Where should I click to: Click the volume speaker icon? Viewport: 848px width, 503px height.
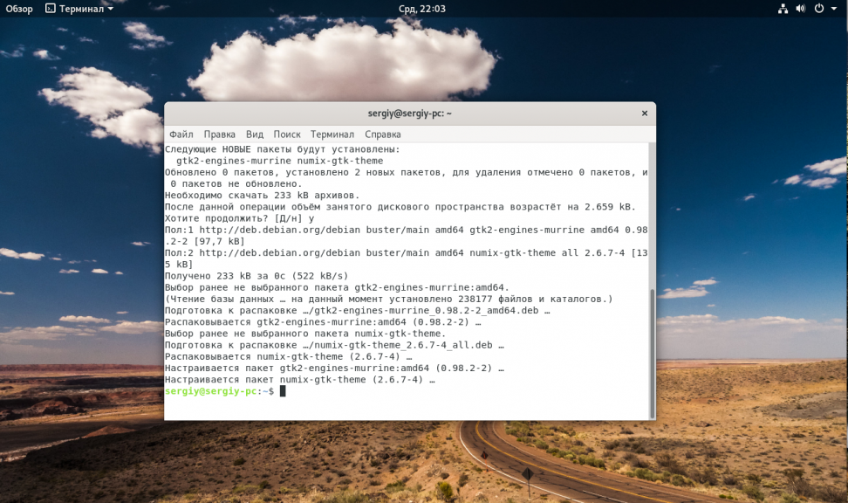pos(800,9)
